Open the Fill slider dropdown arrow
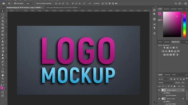188x105 pixels. 186,86
